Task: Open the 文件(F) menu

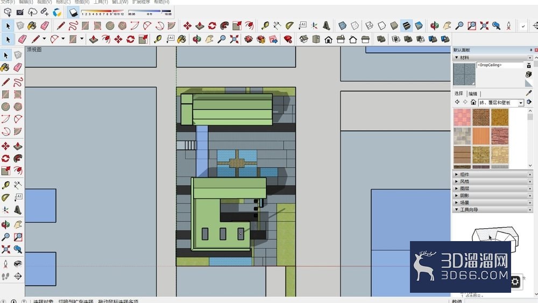Action: tap(8, 2)
